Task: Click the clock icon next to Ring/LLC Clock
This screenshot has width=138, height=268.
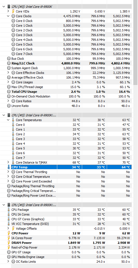Action: 9,63
